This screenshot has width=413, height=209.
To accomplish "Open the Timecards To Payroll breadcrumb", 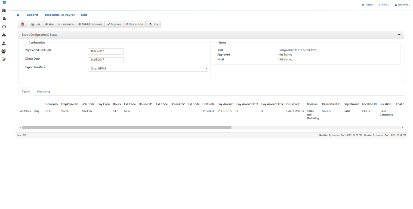I will 60,15.
